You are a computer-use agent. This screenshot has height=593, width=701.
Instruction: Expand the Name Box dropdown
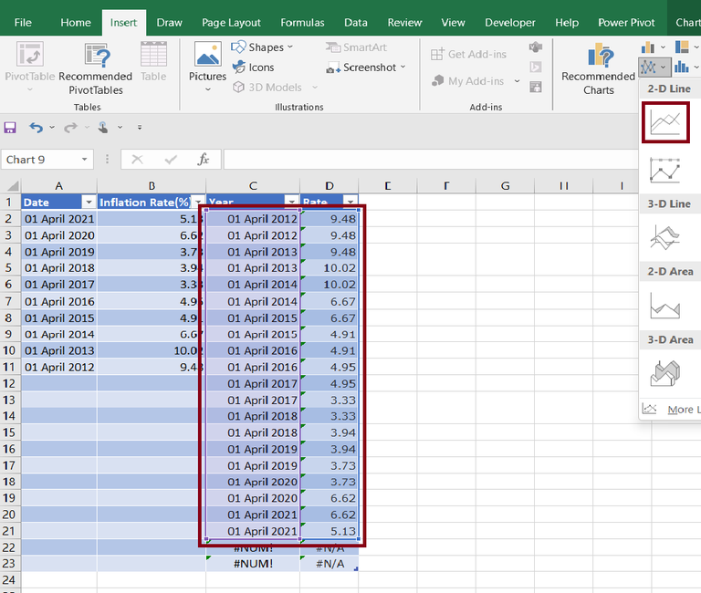(x=84, y=160)
